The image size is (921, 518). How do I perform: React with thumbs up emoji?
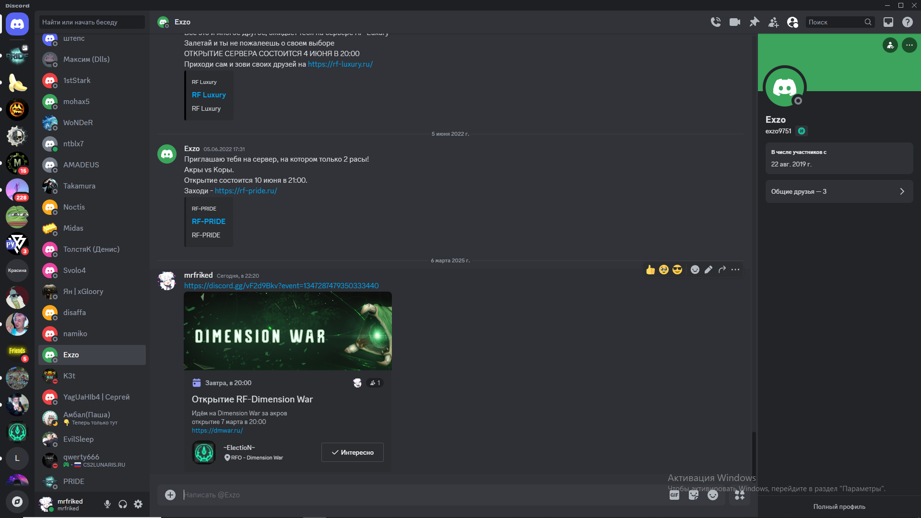click(650, 270)
